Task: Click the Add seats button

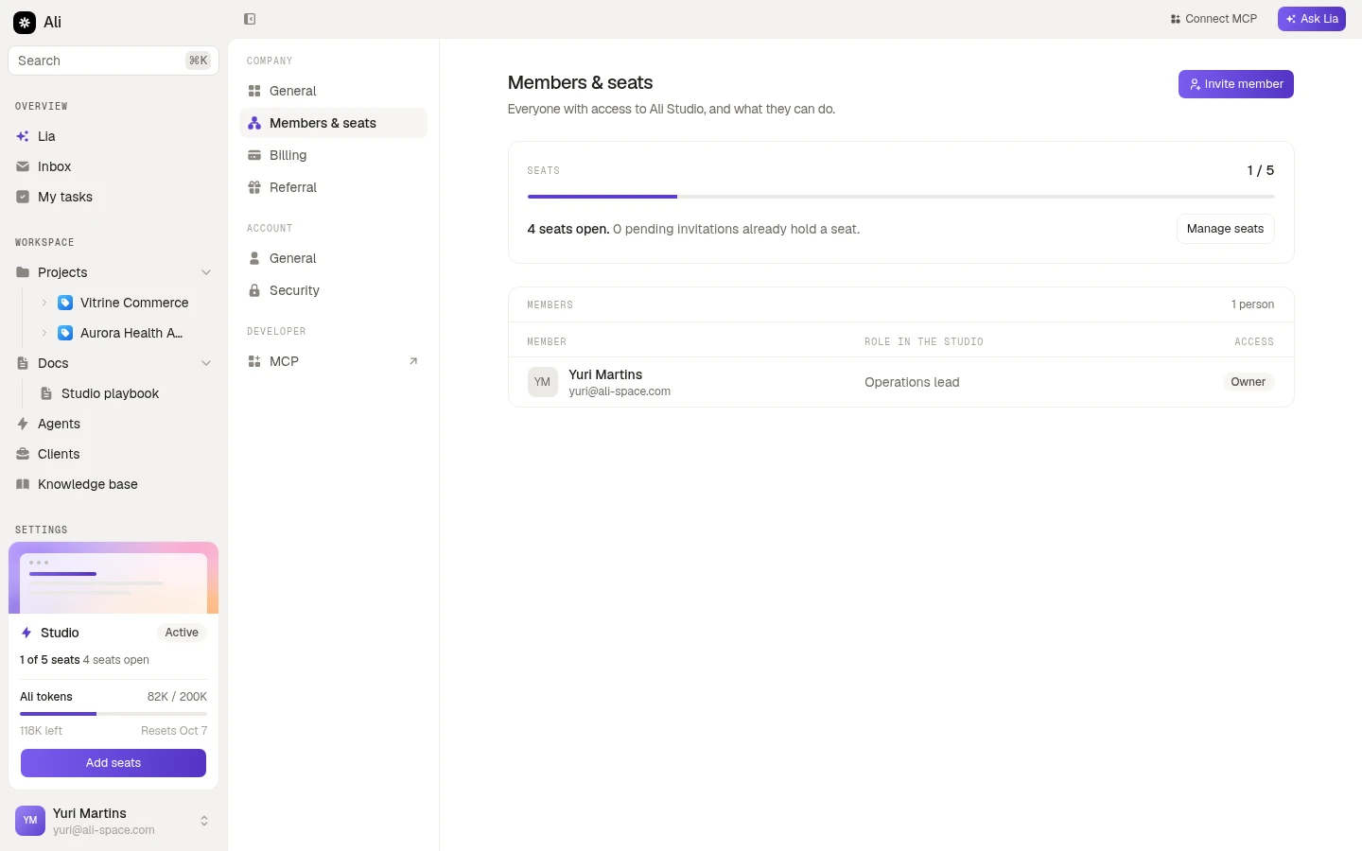Action: (113, 763)
